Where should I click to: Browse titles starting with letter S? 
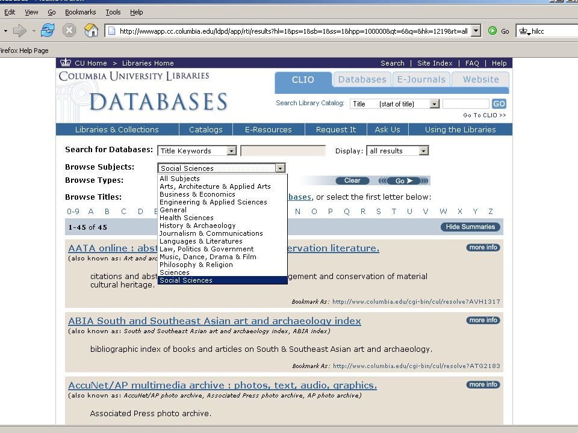click(379, 211)
